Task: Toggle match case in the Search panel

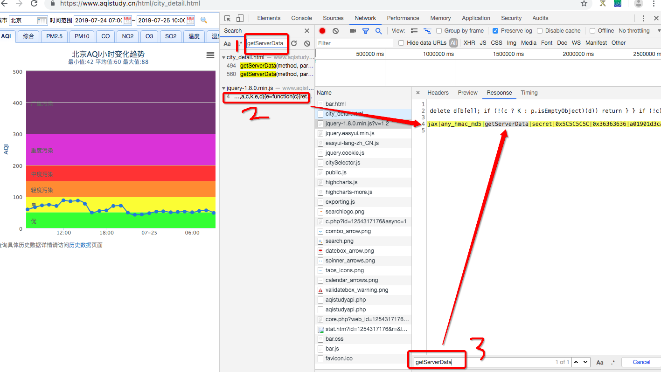Action: point(227,43)
